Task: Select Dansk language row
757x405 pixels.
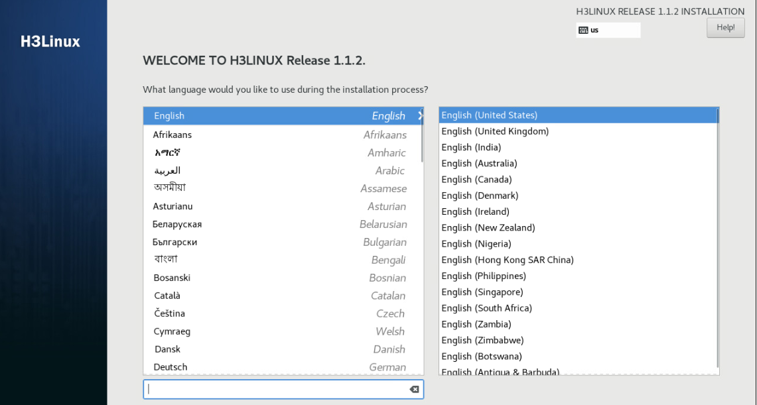Action: point(283,349)
